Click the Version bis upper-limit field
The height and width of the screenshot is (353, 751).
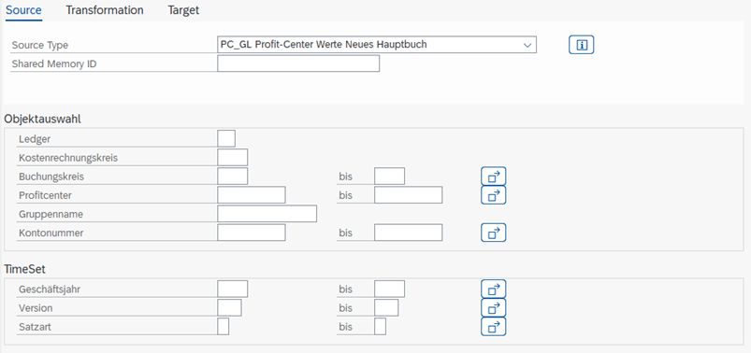click(x=386, y=307)
